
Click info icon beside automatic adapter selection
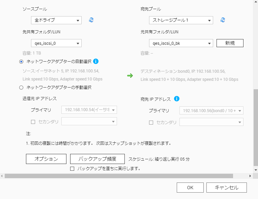96,61
